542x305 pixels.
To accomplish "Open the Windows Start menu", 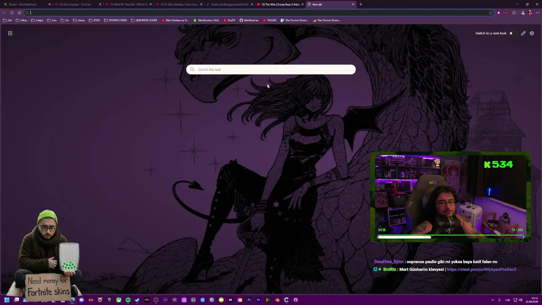I will [7, 300].
